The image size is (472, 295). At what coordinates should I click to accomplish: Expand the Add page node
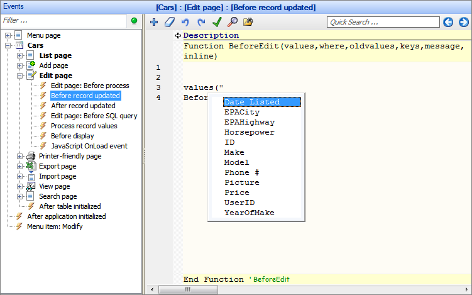(x=19, y=65)
